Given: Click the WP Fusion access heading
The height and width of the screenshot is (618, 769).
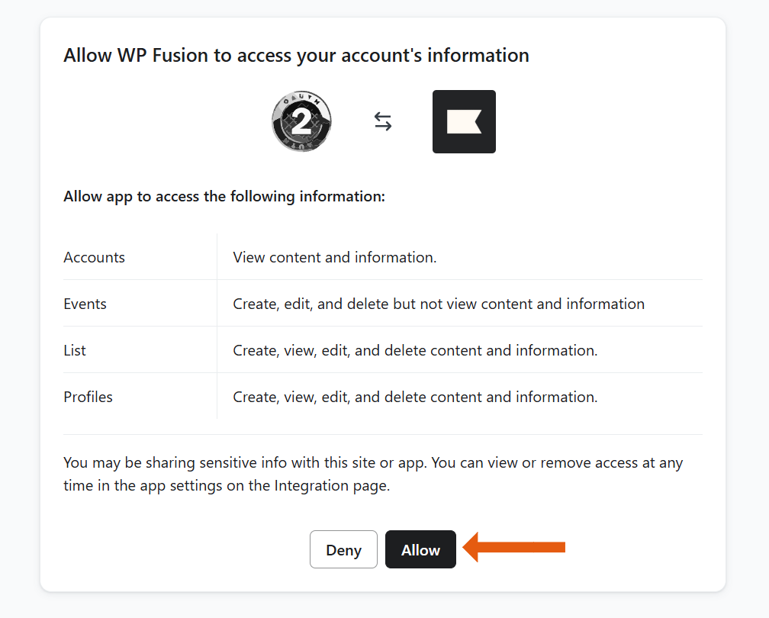Looking at the screenshot, I should (x=296, y=55).
